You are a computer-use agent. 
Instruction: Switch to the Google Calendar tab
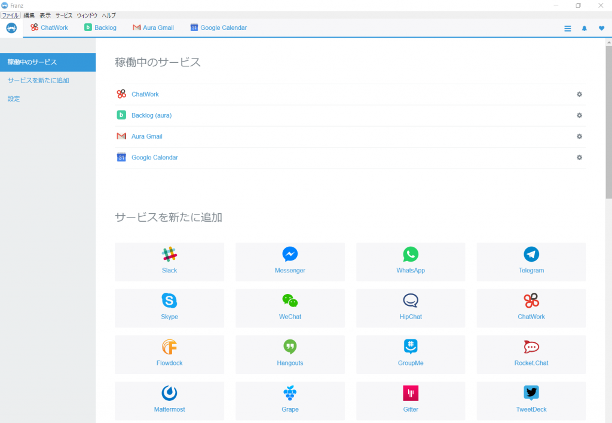click(219, 27)
